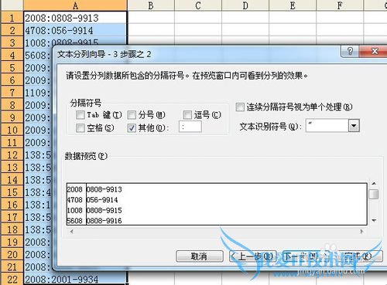This screenshot has width=387, height=285.
Task: Click preview row 056-9914
Action: [102, 200]
